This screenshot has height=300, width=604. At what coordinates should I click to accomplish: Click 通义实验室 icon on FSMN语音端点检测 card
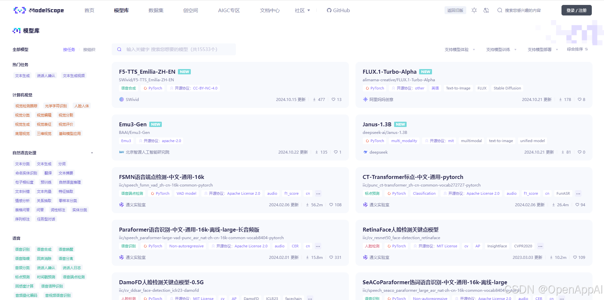coord(122,205)
